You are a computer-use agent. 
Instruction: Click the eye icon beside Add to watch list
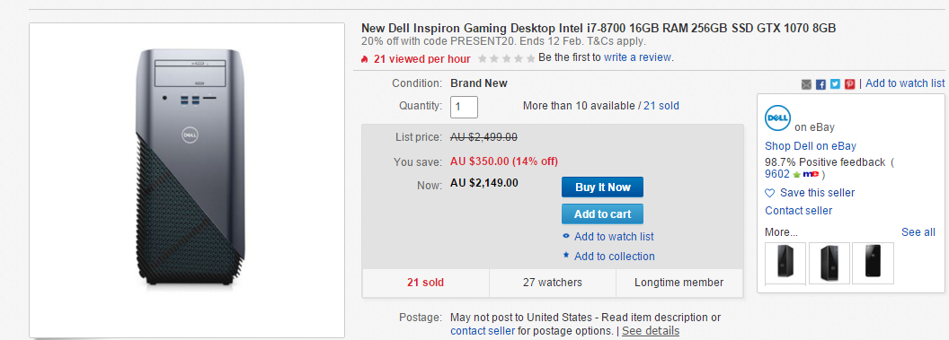point(566,236)
